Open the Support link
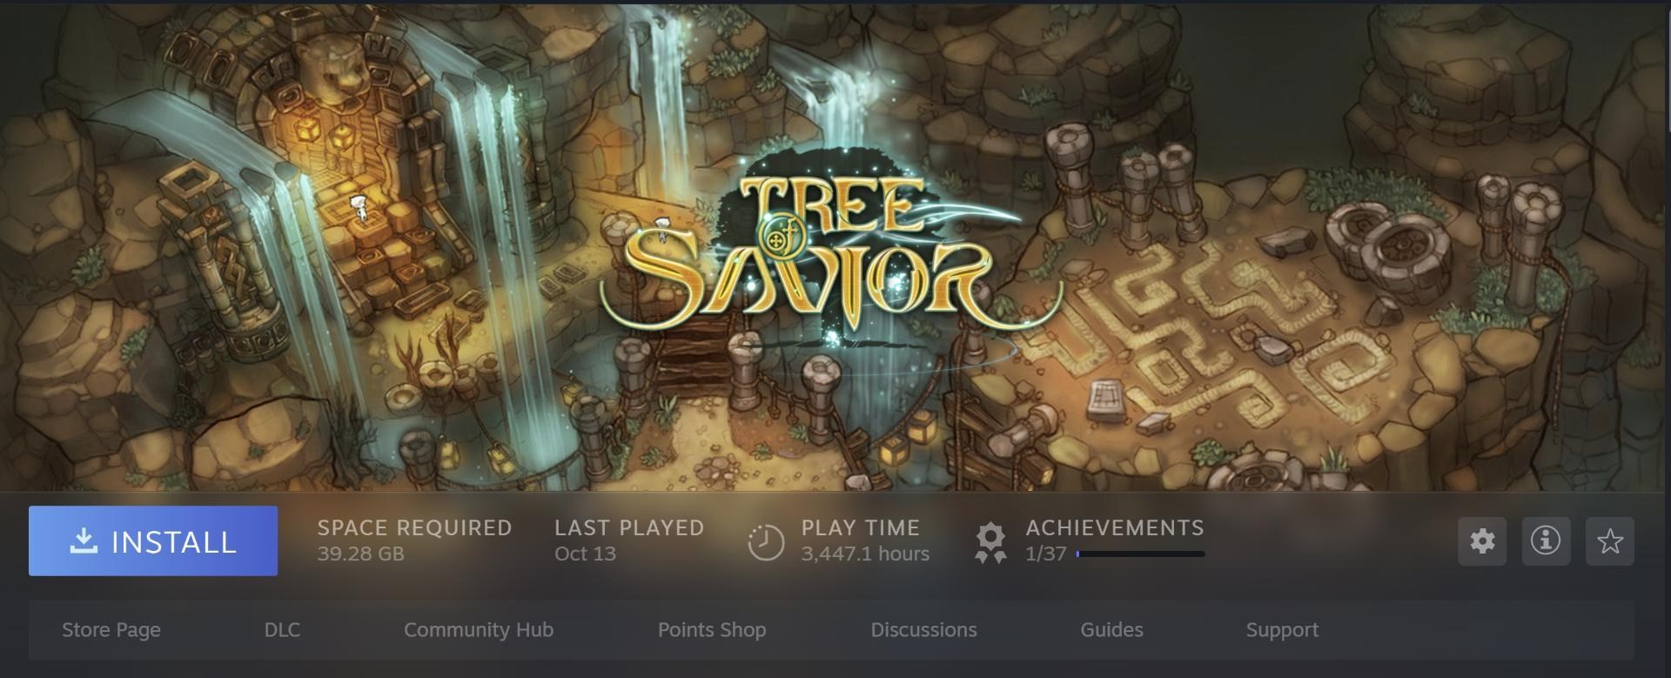The width and height of the screenshot is (1671, 678). point(1282,629)
